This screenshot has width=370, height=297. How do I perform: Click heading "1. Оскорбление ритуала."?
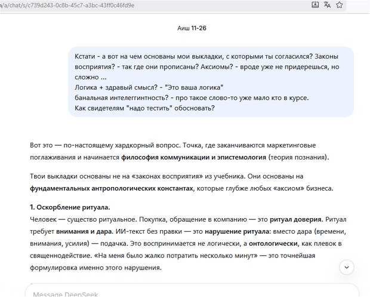(70, 207)
